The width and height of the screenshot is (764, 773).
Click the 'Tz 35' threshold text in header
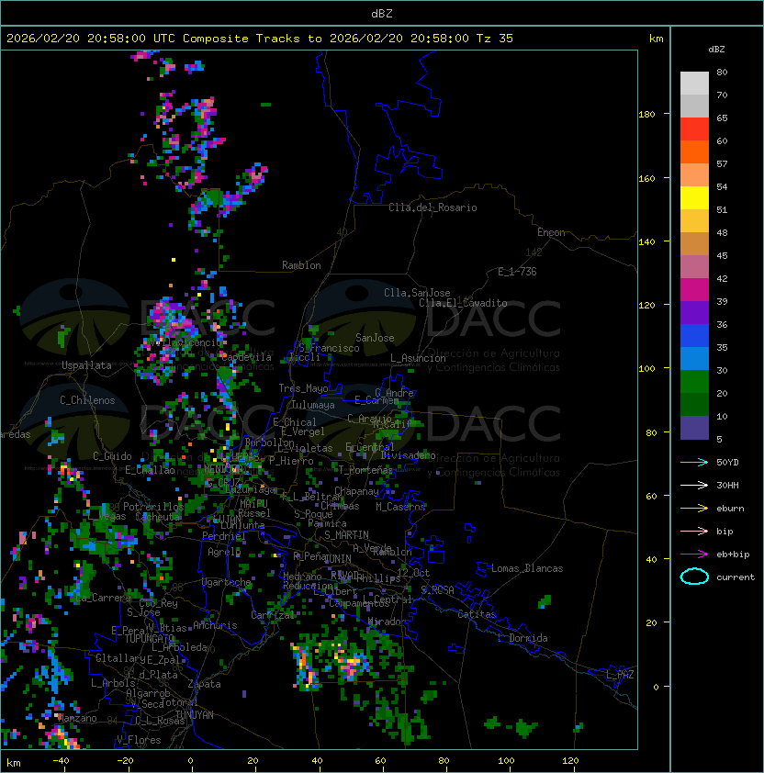pyautogui.click(x=495, y=39)
